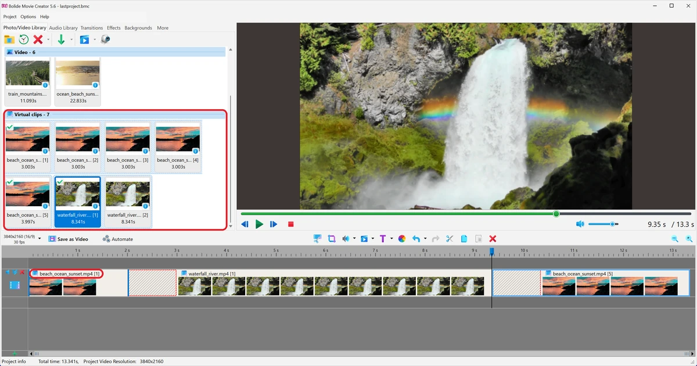Switch to the Backgrounds tab
The height and width of the screenshot is (366, 697).
[138, 28]
